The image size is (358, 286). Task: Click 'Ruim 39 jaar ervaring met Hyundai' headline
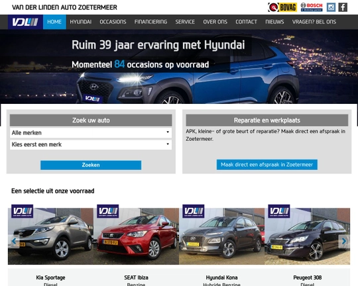158,45
